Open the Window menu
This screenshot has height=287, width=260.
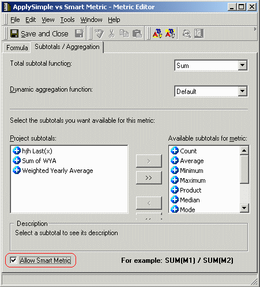(91, 20)
